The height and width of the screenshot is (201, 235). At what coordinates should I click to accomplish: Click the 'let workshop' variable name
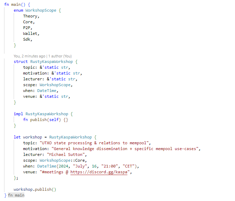32,137
